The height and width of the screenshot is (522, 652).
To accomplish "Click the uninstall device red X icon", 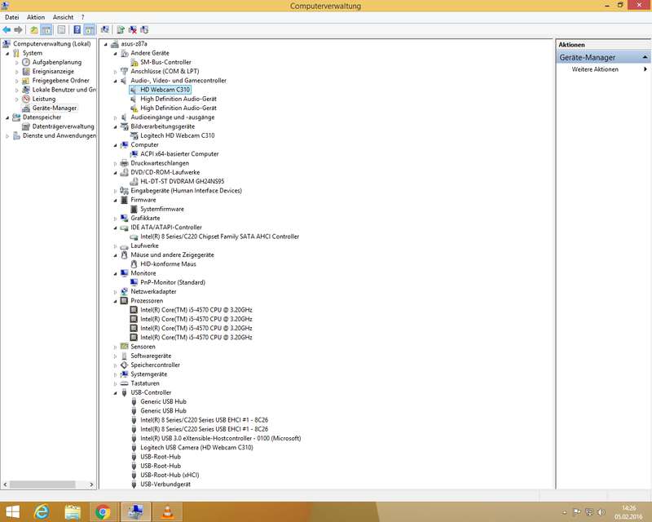I will [x=132, y=29].
